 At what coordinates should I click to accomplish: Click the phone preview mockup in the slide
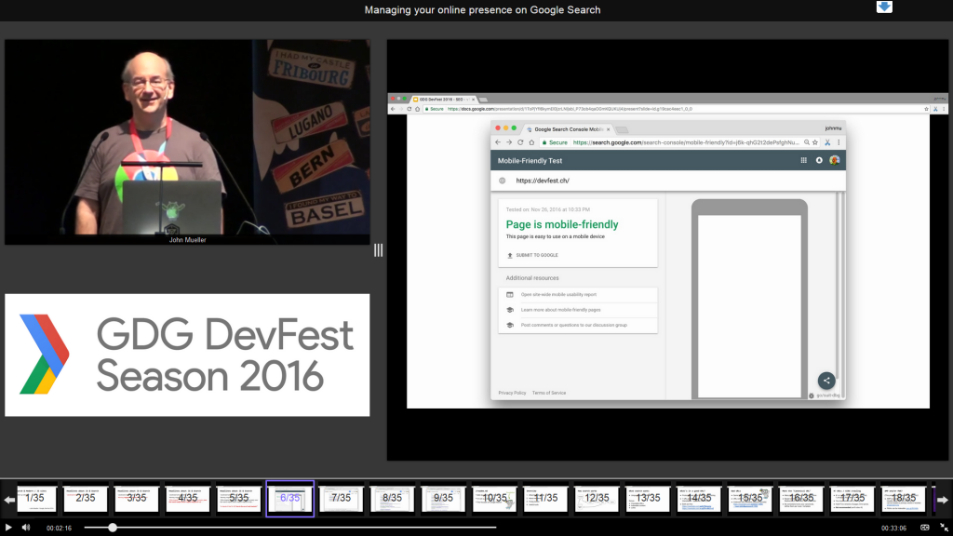click(749, 299)
